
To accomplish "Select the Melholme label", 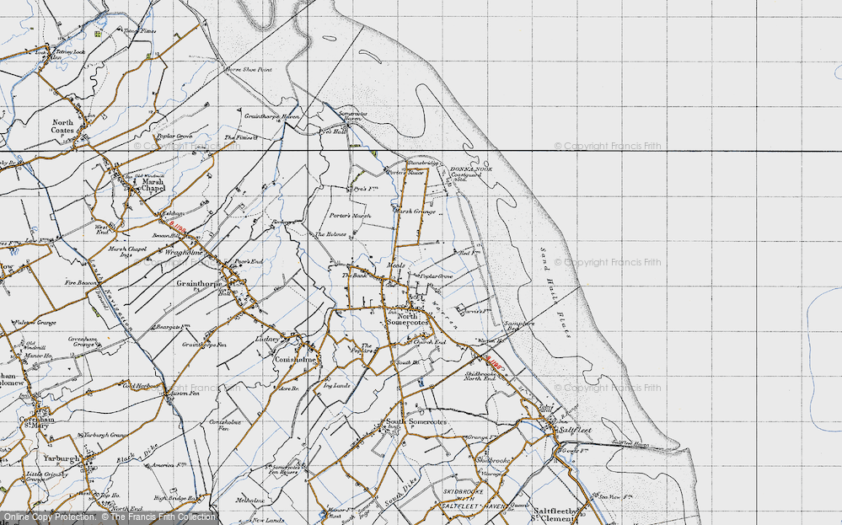I will [250, 501].
